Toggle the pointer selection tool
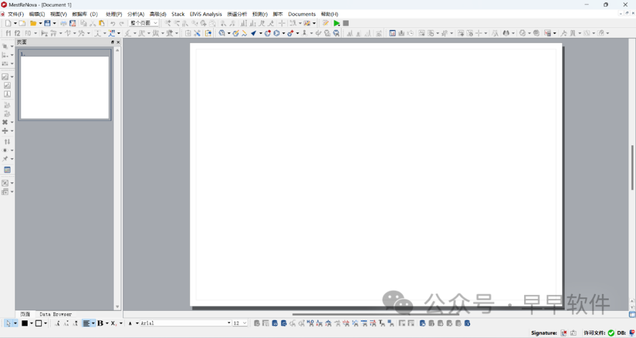Screen dimensions: 636x338 point(8,323)
